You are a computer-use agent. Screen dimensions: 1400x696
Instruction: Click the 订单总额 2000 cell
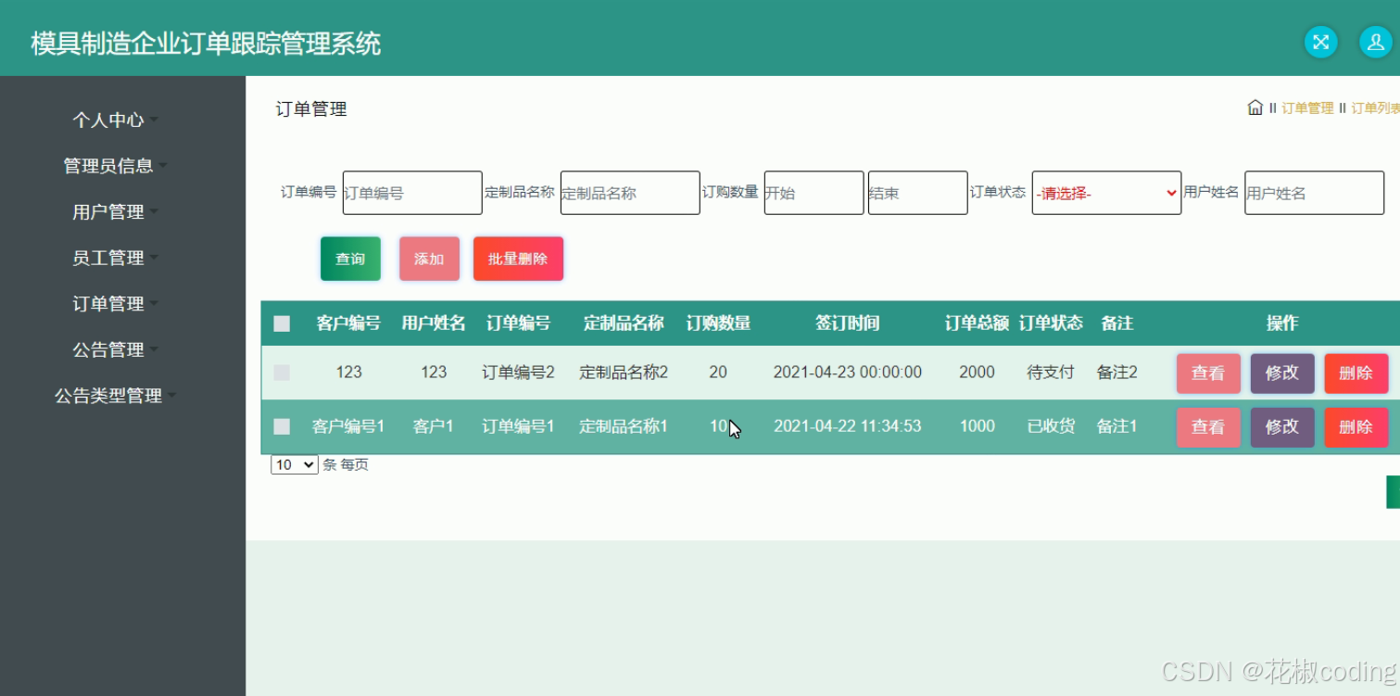pyautogui.click(x=977, y=373)
